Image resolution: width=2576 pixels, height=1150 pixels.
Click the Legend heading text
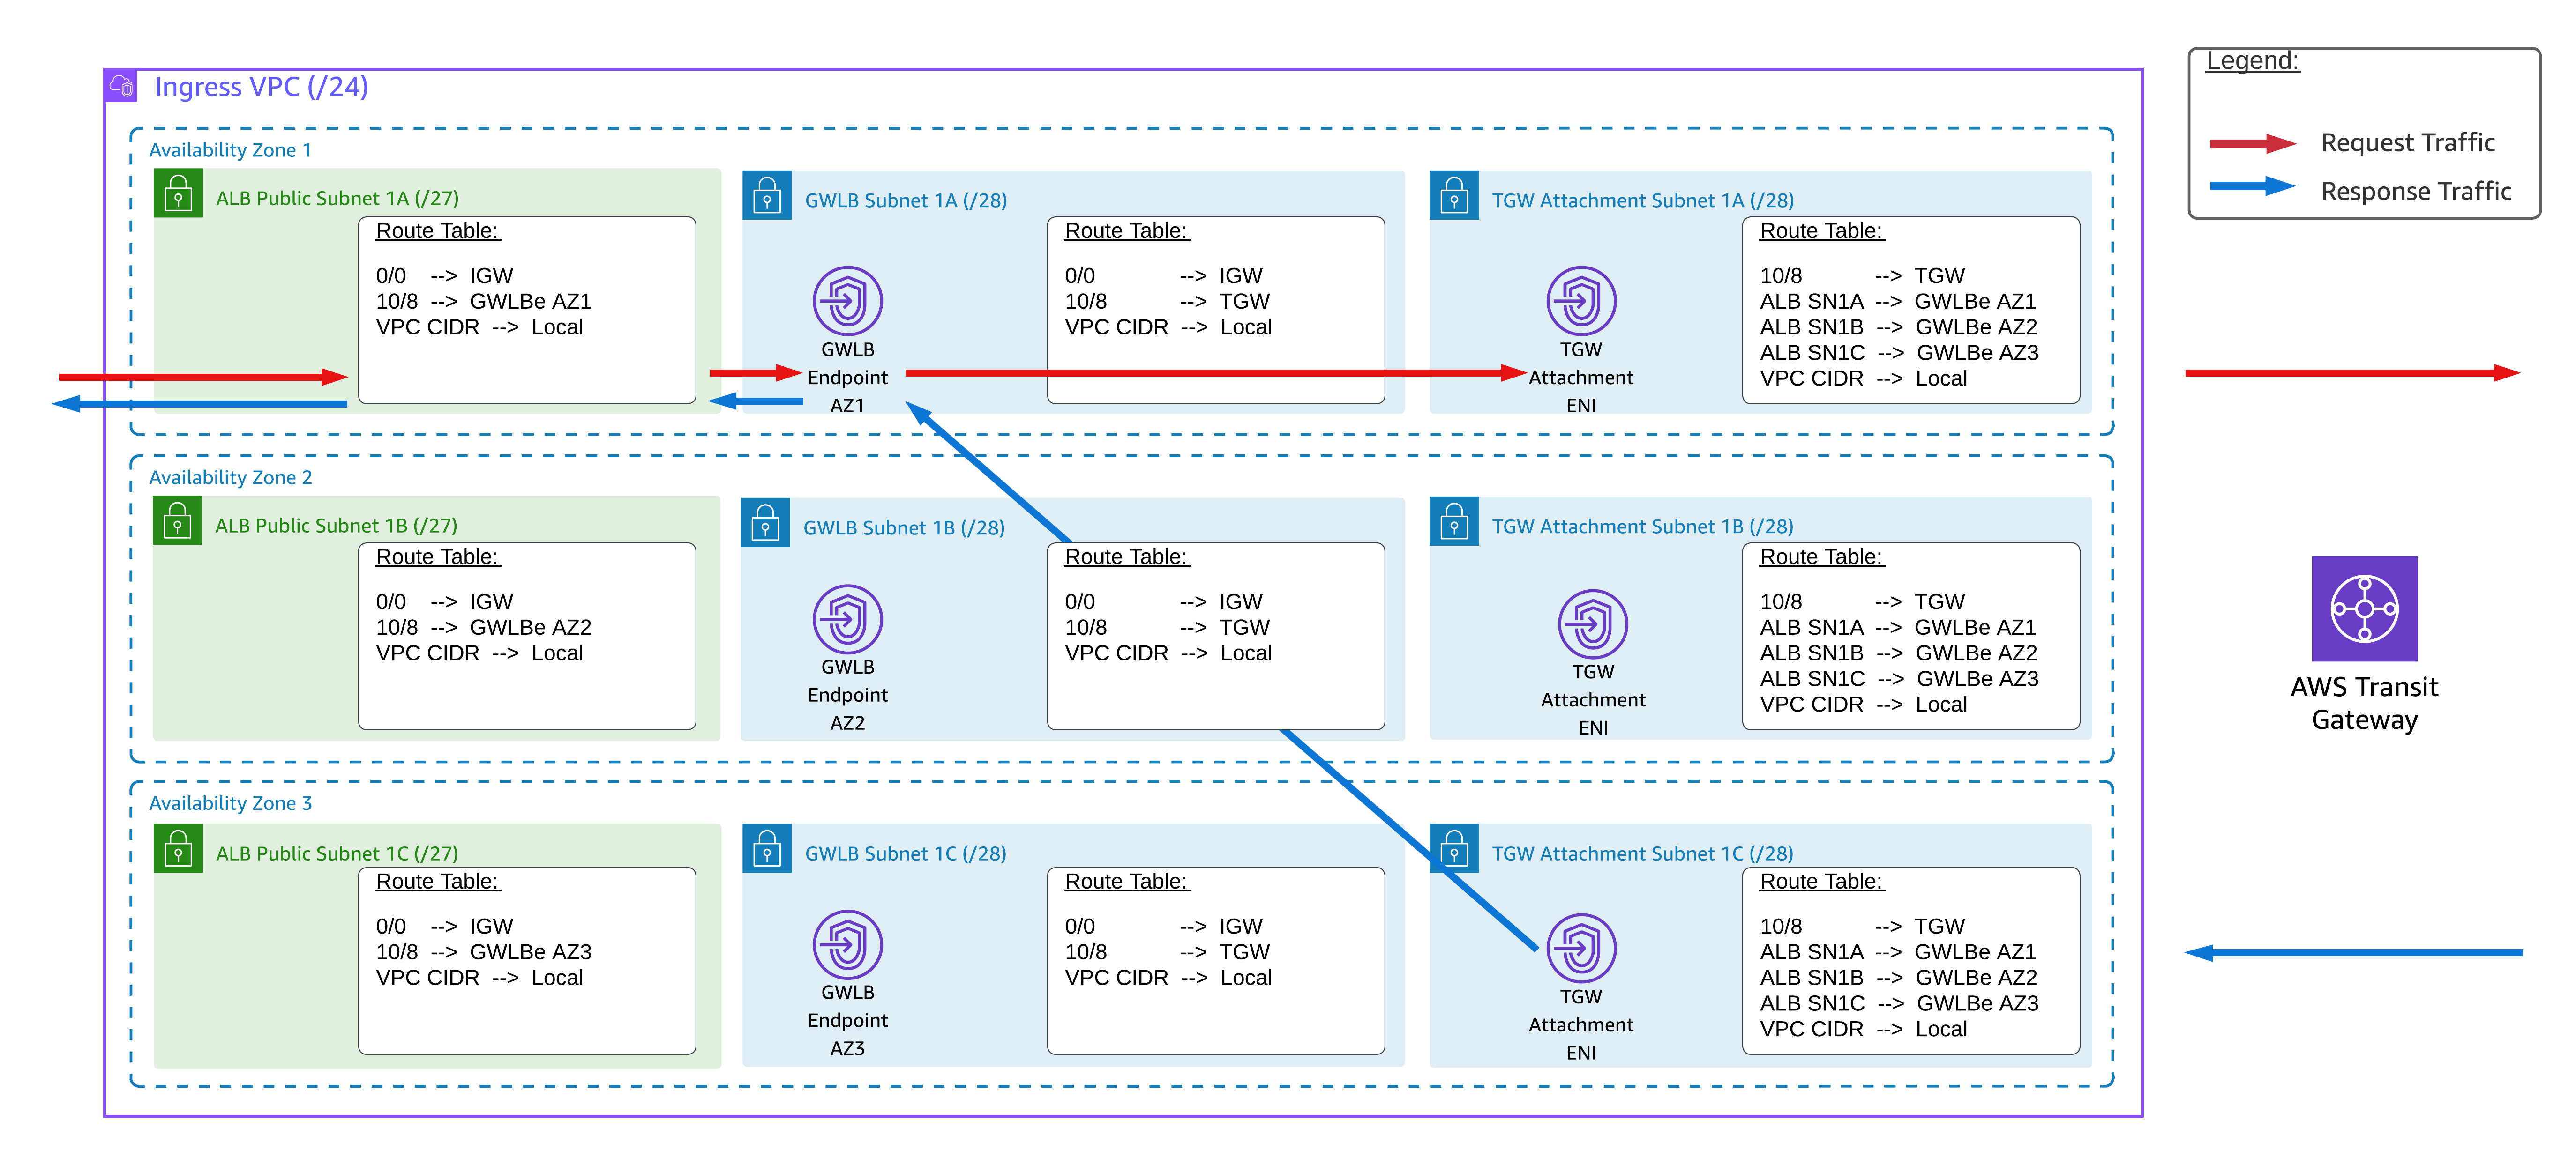pos(2252,61)
